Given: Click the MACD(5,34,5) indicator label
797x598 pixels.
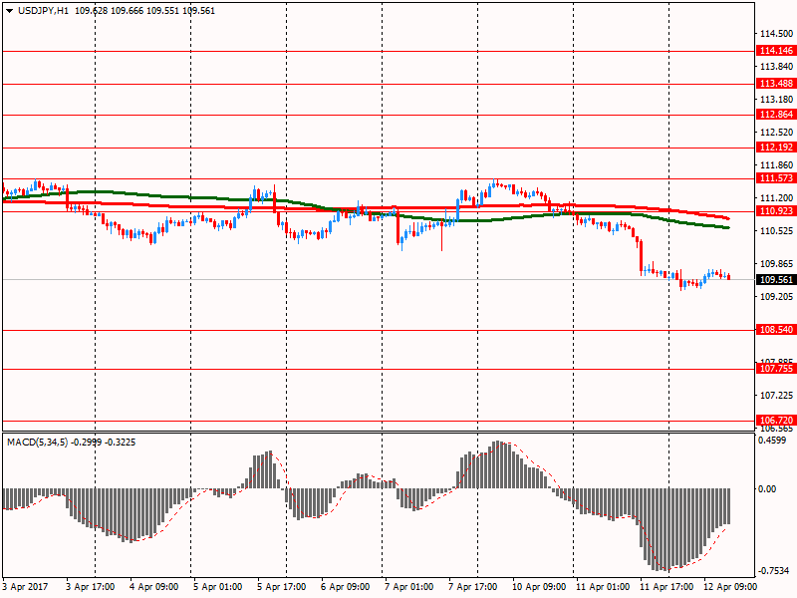Looking at the screenshot, I should 37,443.
